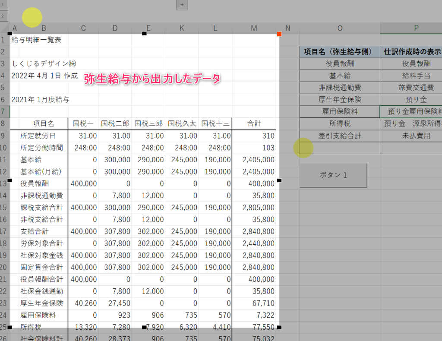
Task: Click the 項目名（弥生給与側） header cell
Action: coord(340,52)
